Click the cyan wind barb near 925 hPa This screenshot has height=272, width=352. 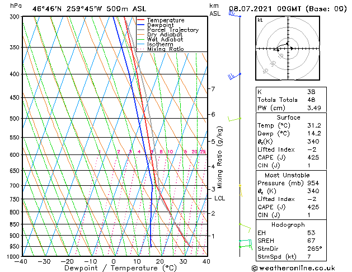click(245, 242)
